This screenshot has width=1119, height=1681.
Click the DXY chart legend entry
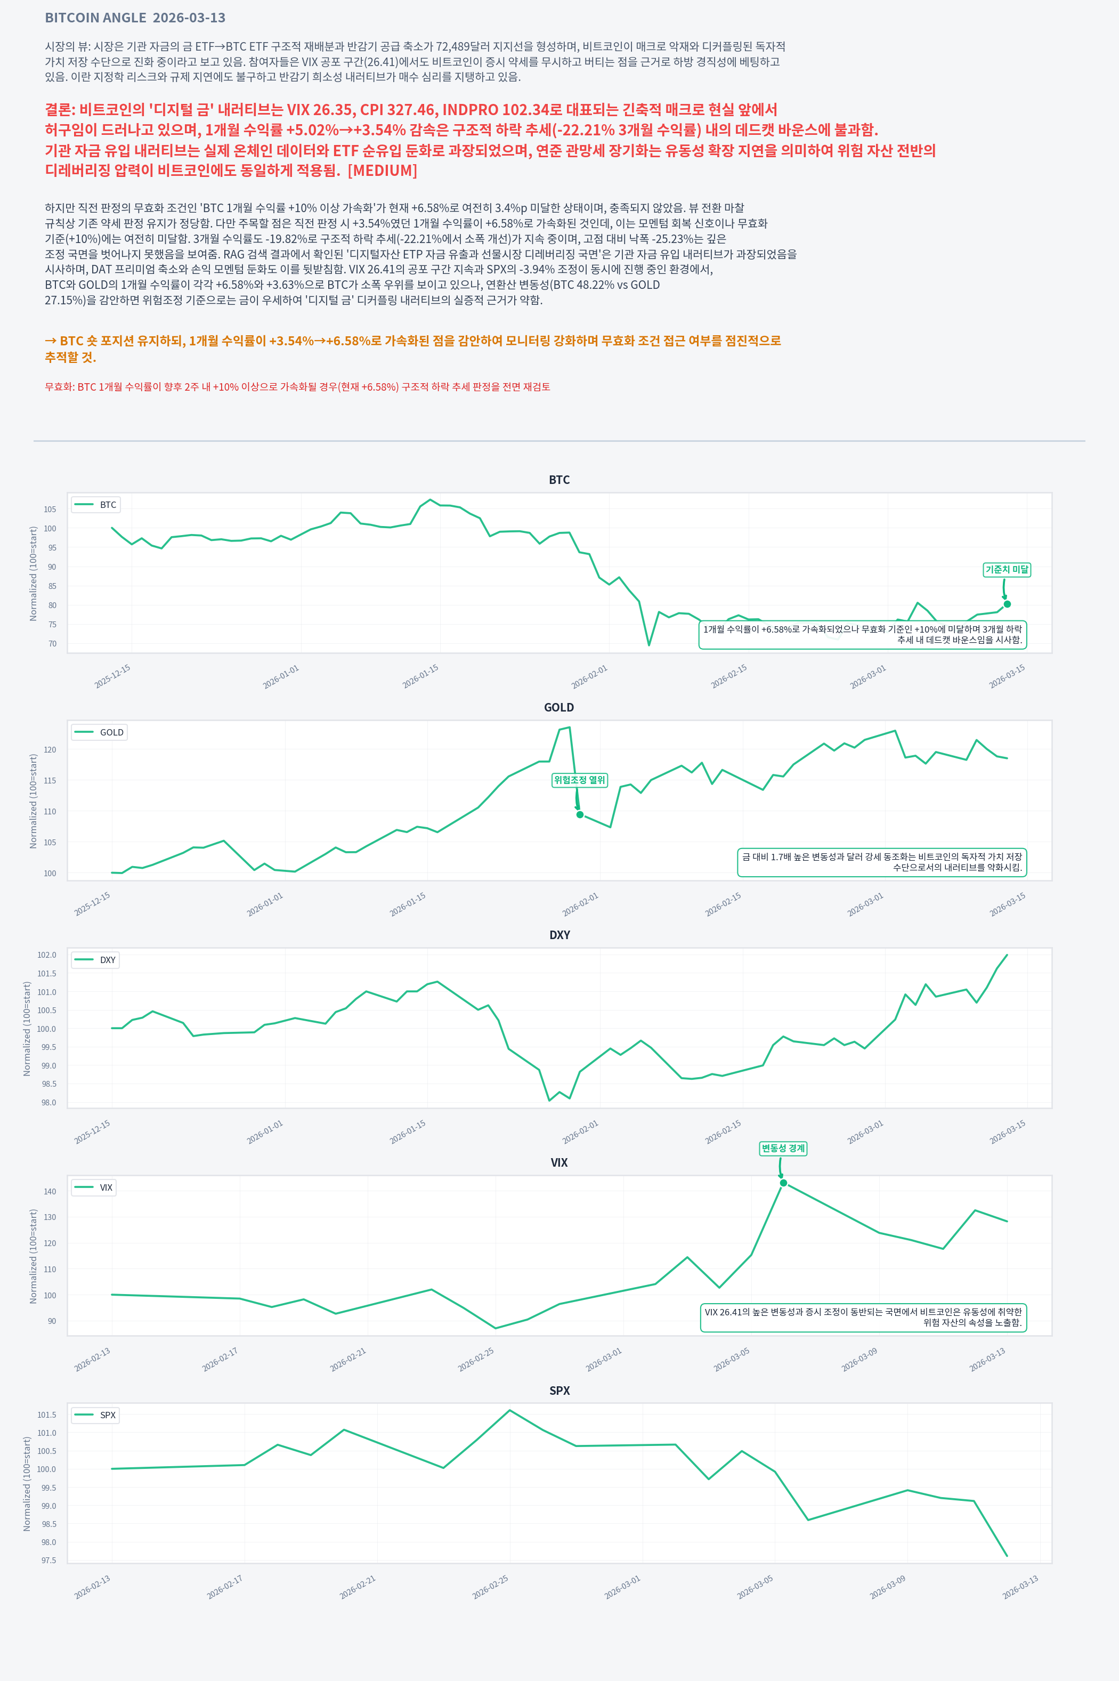pos(95,960)
